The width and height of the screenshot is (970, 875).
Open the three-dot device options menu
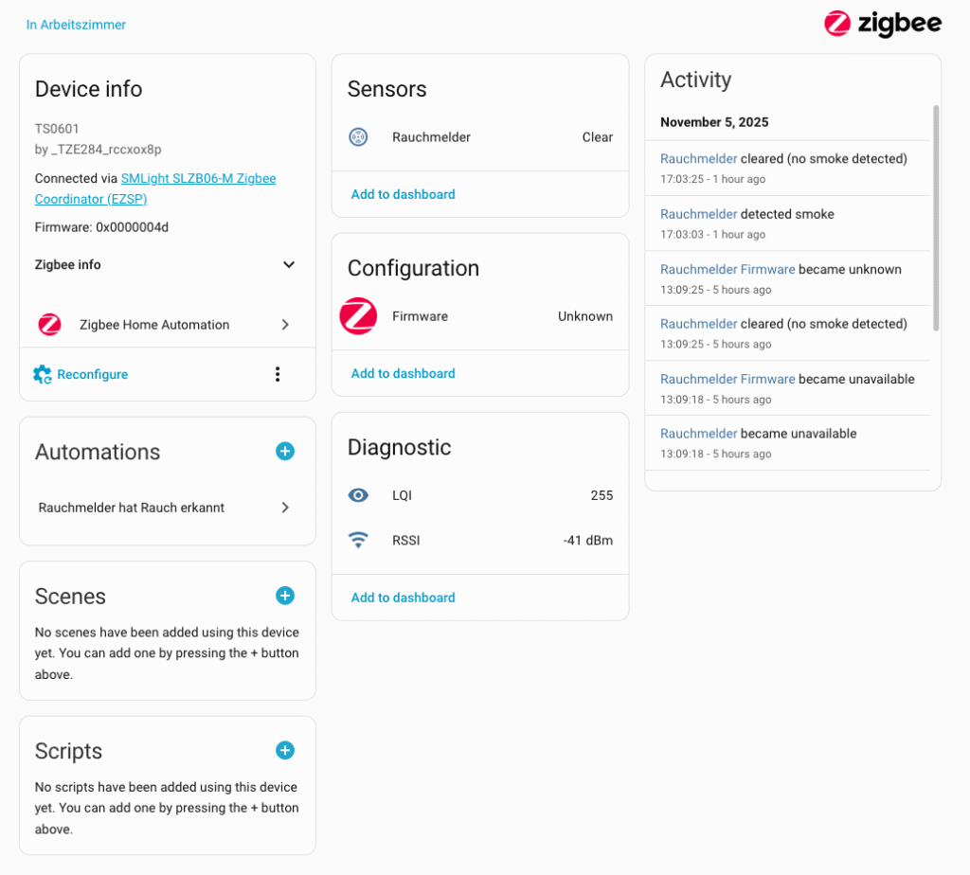pos(278,374)
